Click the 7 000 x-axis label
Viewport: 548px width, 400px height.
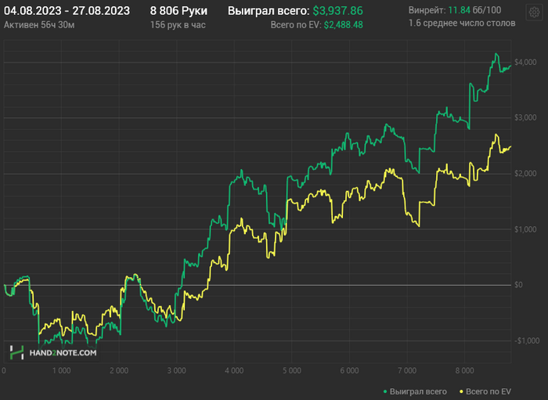tap(407, 371)
